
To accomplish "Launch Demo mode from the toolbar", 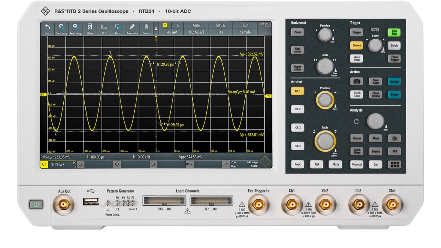I will pos(118,28).
